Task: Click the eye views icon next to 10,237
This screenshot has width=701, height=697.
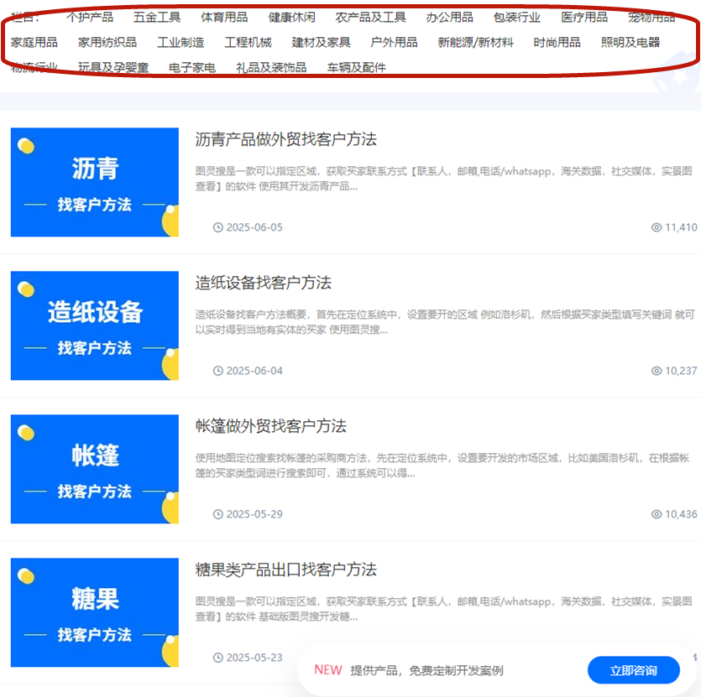Action: pos(657,371)
